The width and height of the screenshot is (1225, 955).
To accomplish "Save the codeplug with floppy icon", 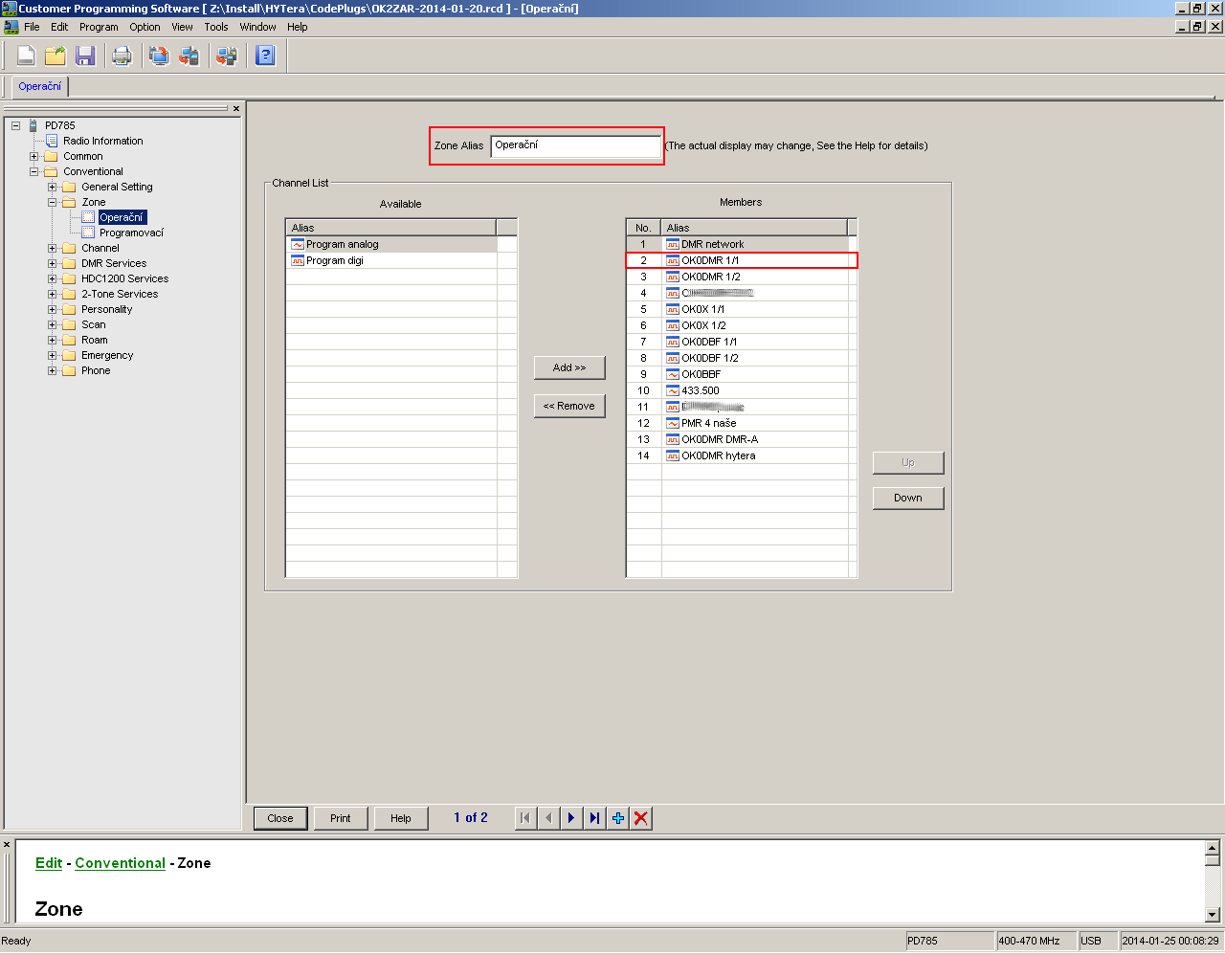I will click(85, 56).
